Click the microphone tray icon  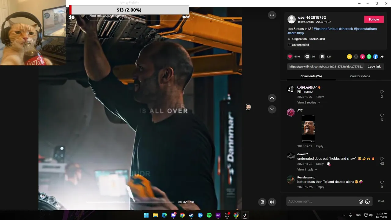coord(350,215)
